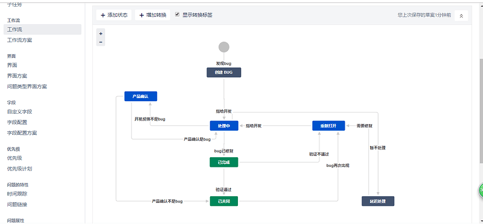483x224 pixels.
Task: Select the 处理中 status node
Action: (x=224, y=126)
